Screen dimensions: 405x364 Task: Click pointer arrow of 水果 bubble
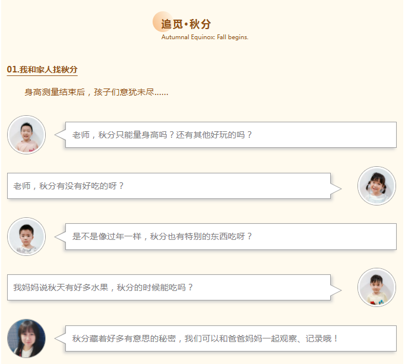[336, 290]
